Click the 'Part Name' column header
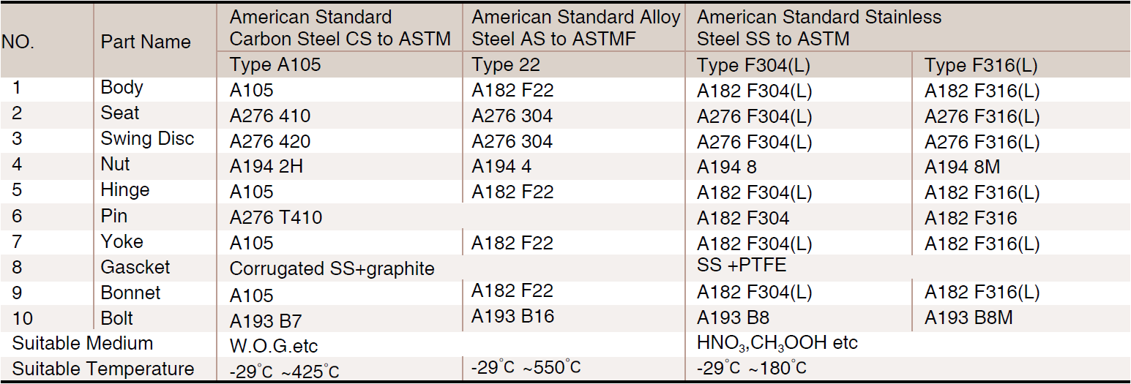The width and height of the screenshot is (1131, 384). click(x=146, y=42)
